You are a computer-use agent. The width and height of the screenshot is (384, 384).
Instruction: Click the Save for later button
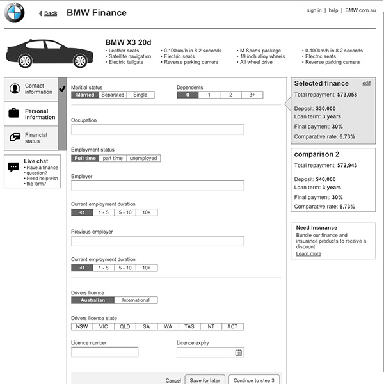pos(205,380)
